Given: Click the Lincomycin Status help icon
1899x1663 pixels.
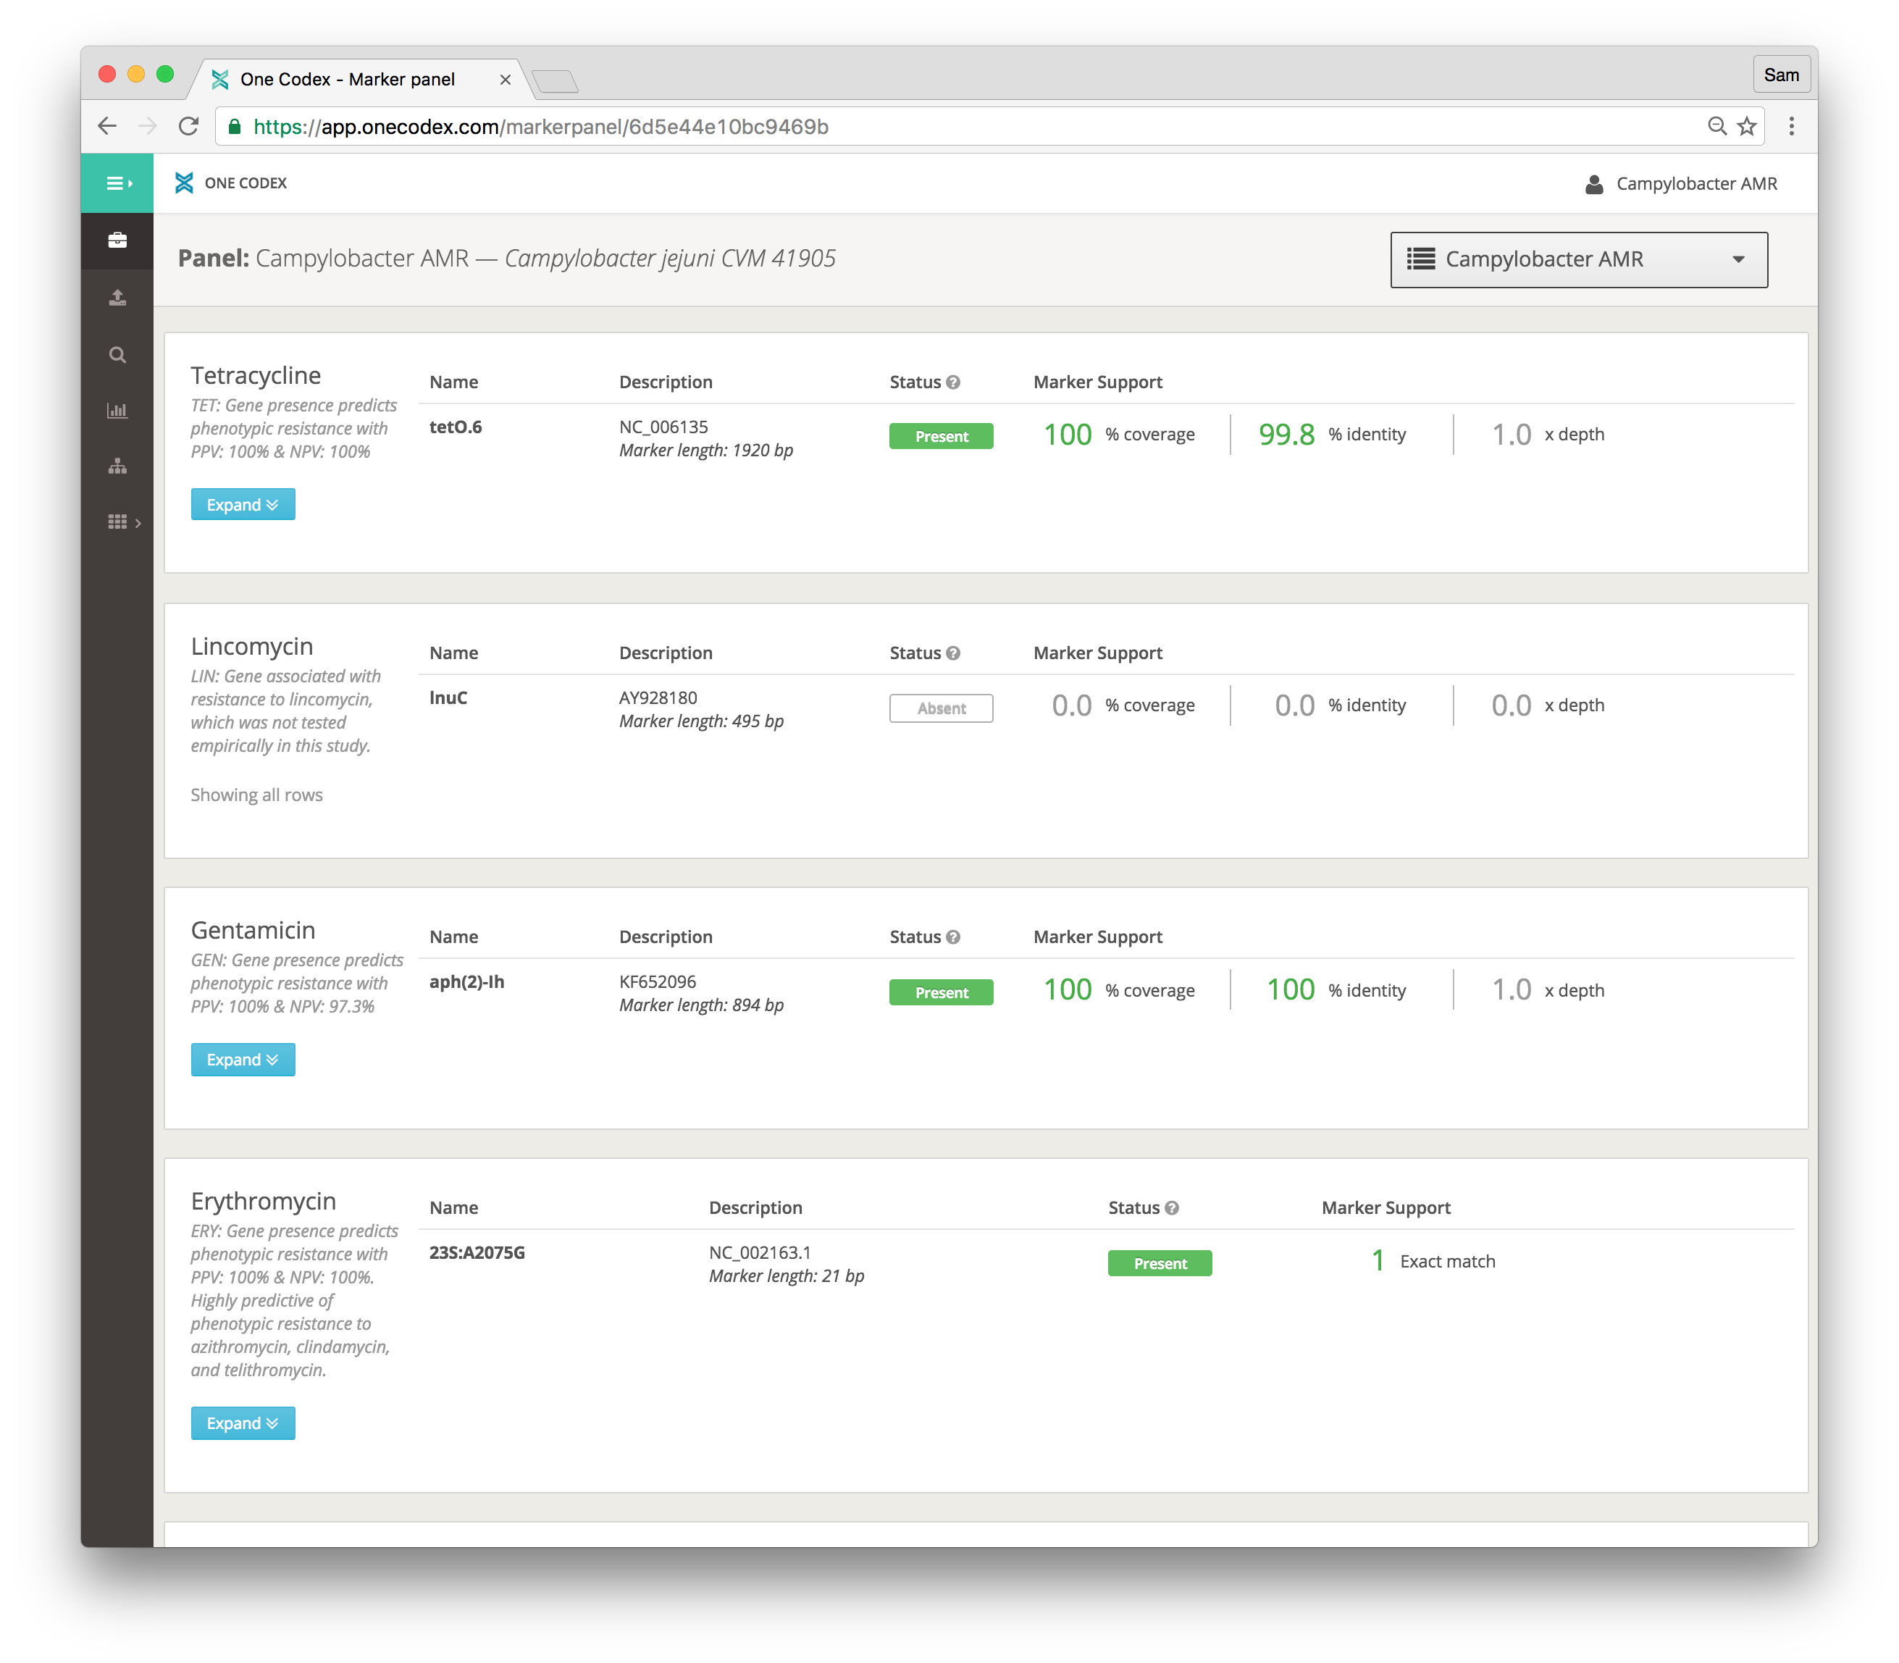Looking at the screenshot, I should pos(952,653).
